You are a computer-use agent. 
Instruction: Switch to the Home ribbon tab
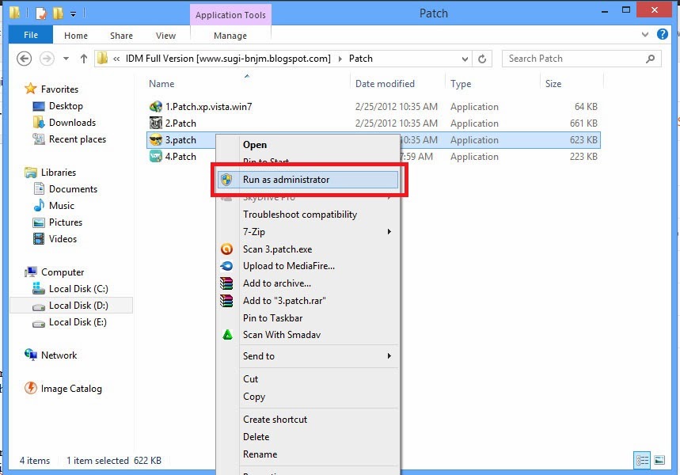(76, 36)
